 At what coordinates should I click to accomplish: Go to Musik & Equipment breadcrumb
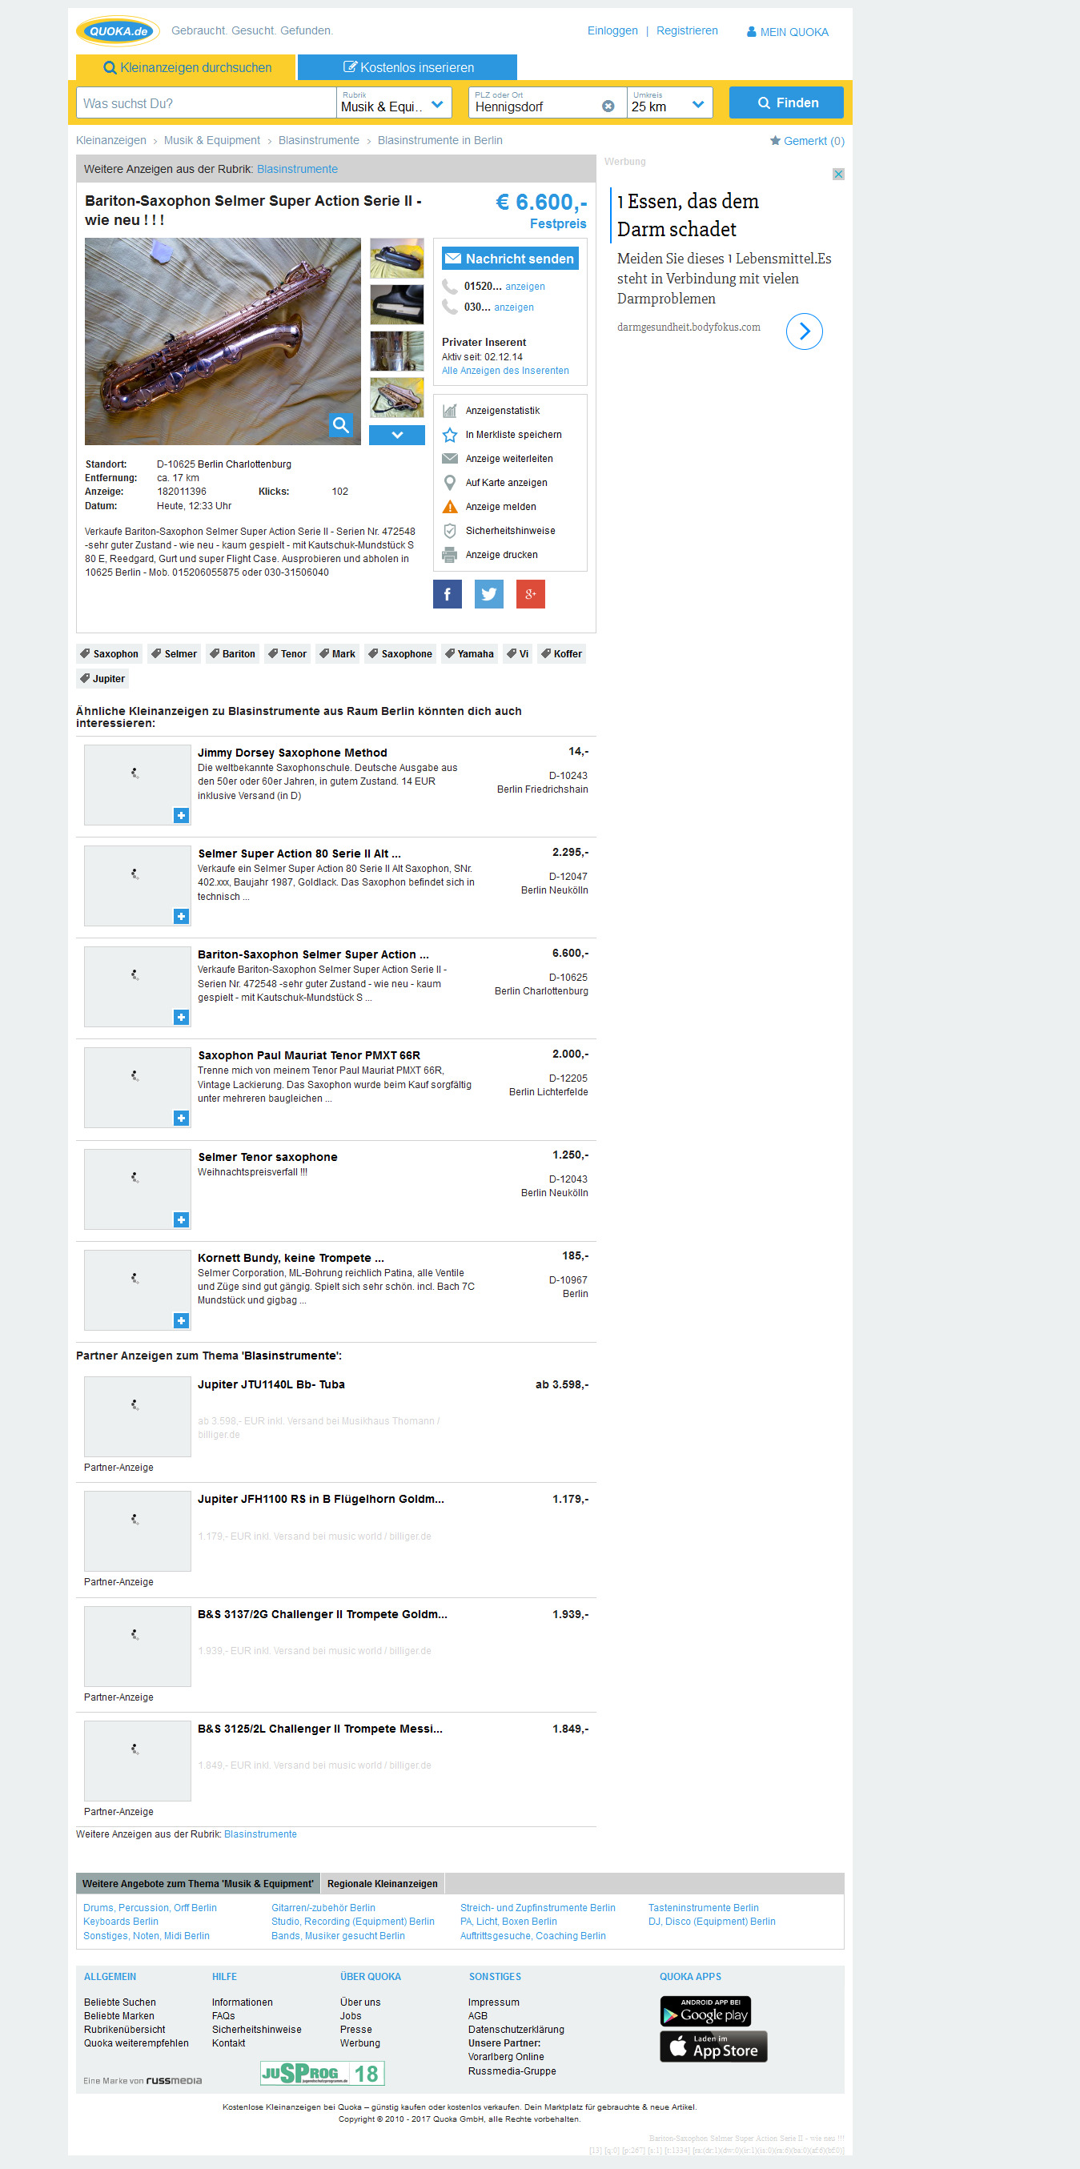212,141
